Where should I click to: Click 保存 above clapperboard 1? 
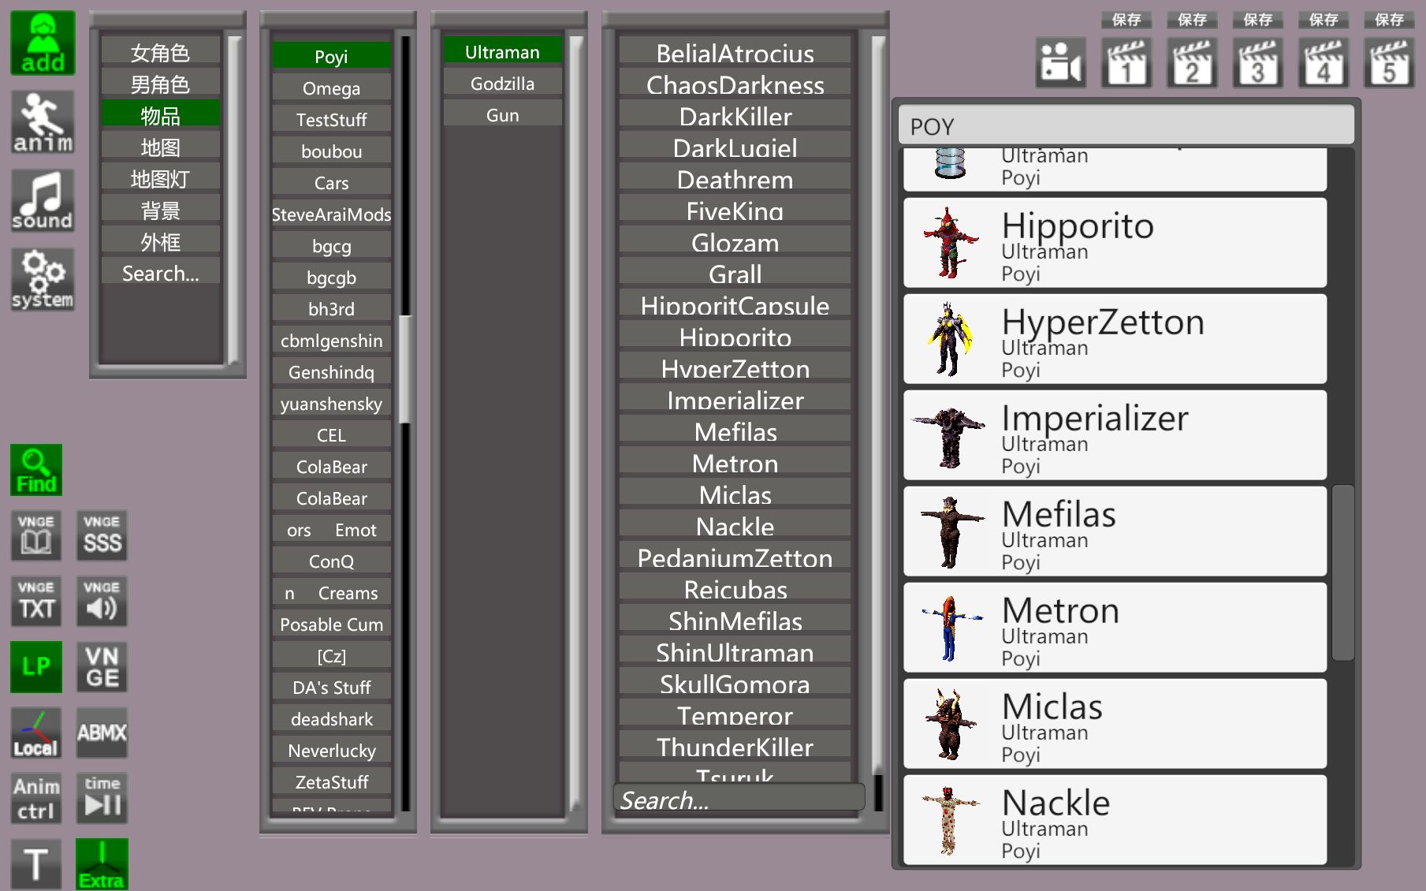tap(1126, 20)
